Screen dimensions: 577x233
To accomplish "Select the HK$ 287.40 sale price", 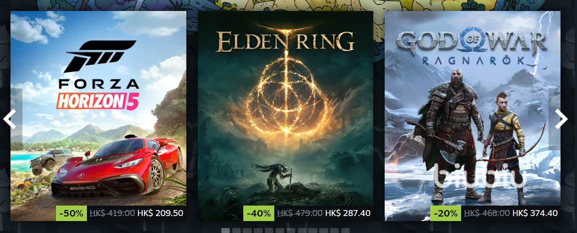I will [348, 213].
